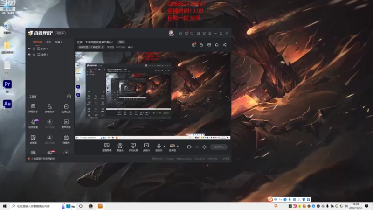Image resolution: width=373 pixels, height=210 pixels.
Task: Switch to the first scene tab
Action: pyautogui.click(x=37, y=42)
